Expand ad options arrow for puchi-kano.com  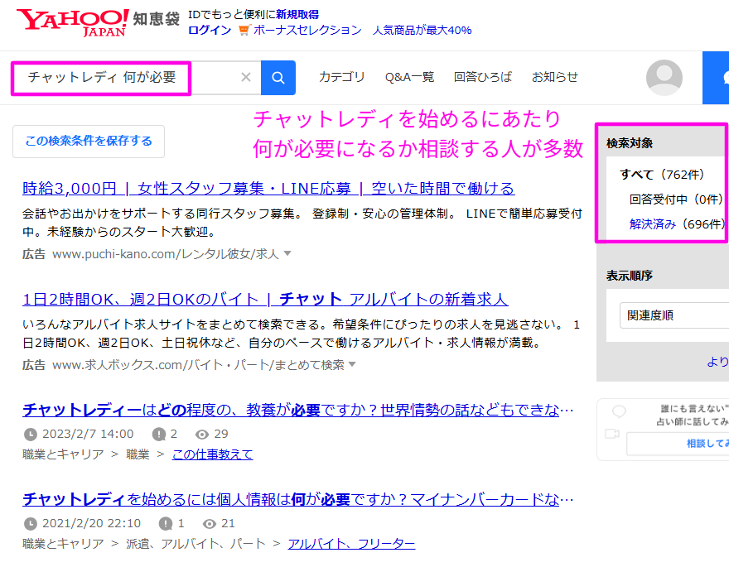coord(287,253)
